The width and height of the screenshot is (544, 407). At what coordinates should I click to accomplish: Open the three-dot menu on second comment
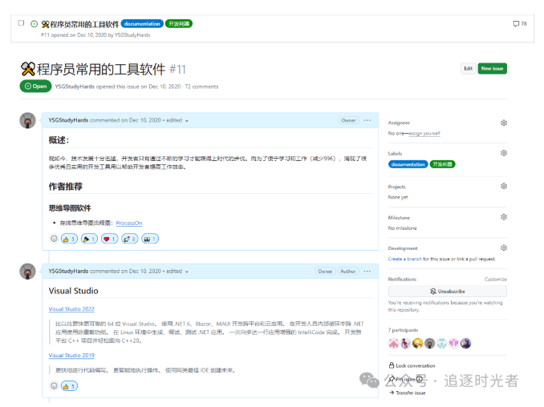[x=367, y=271]
